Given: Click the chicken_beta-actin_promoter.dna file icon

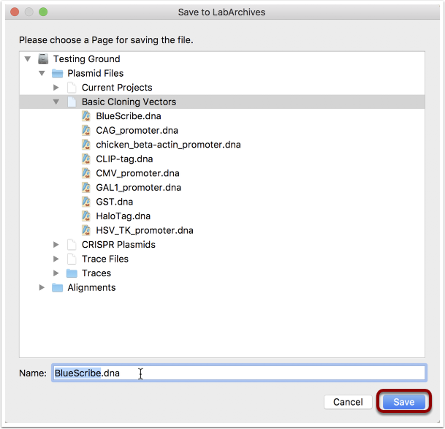Looking at the screenshot, I should pyautogui.click(x=86, y=145).
